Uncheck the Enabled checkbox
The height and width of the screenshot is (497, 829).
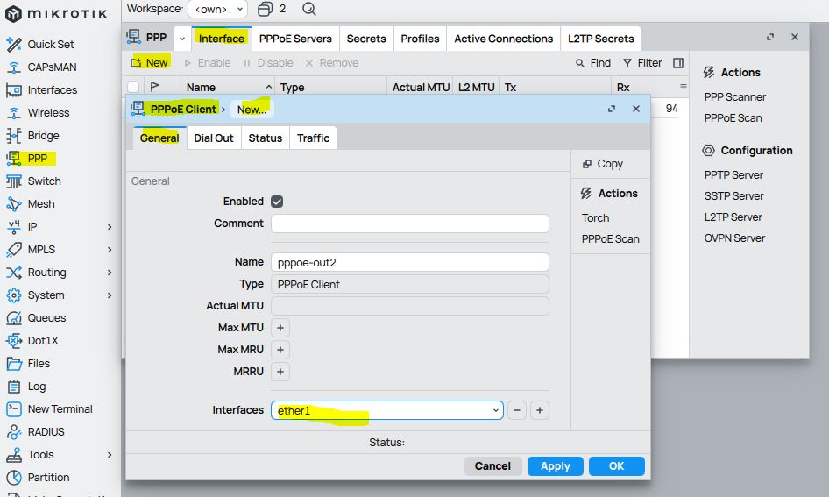click(277, 202)
